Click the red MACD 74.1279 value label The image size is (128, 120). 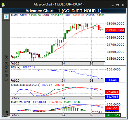(x=112, y=108)
